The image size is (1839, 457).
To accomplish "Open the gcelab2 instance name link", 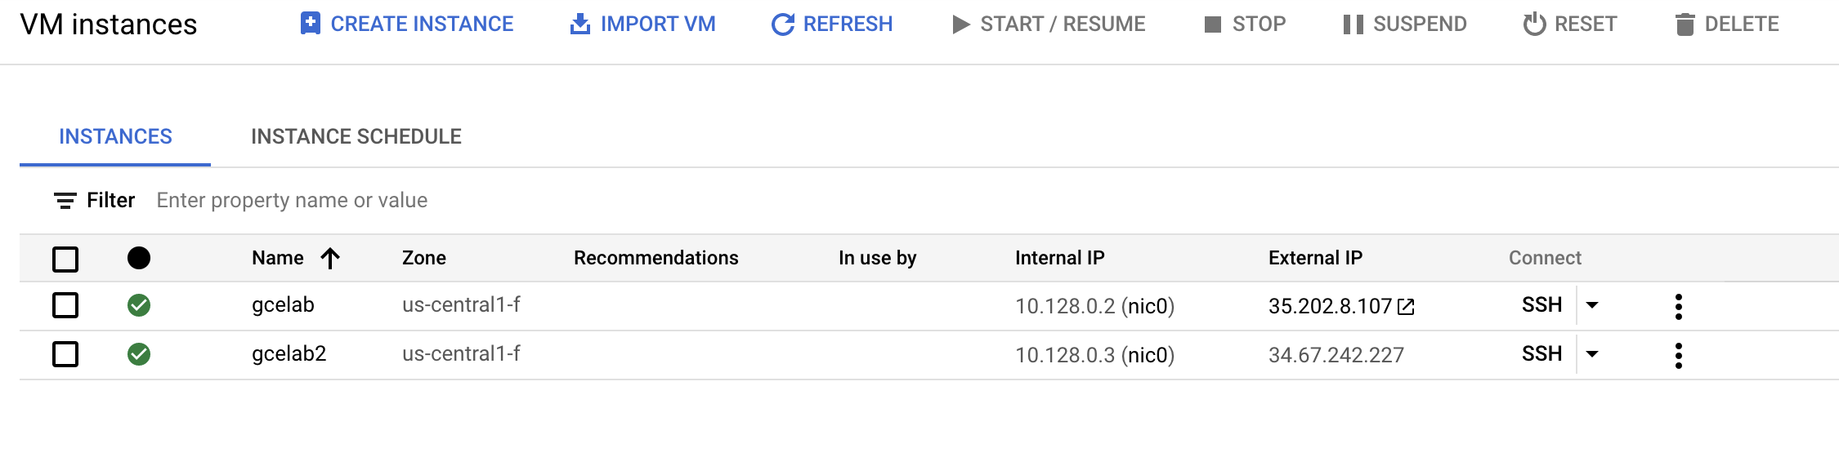I will [289, 354].
